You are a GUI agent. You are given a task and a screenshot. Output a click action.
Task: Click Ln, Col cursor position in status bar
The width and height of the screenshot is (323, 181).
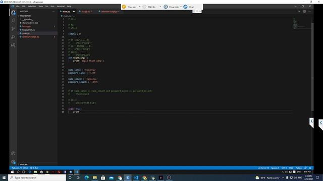(263, 168)
